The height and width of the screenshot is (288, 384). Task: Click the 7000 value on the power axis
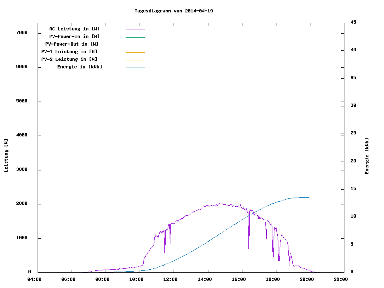coord(22,32)
